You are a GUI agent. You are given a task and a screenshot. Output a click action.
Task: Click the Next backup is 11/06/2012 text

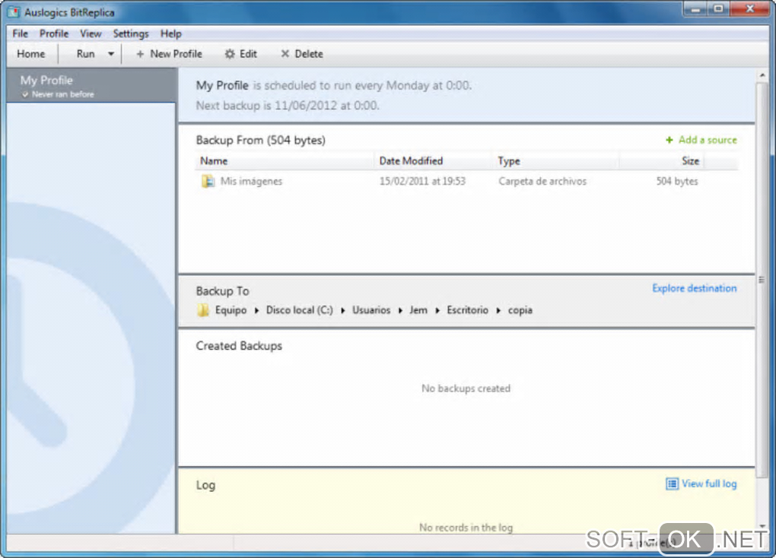288,106
